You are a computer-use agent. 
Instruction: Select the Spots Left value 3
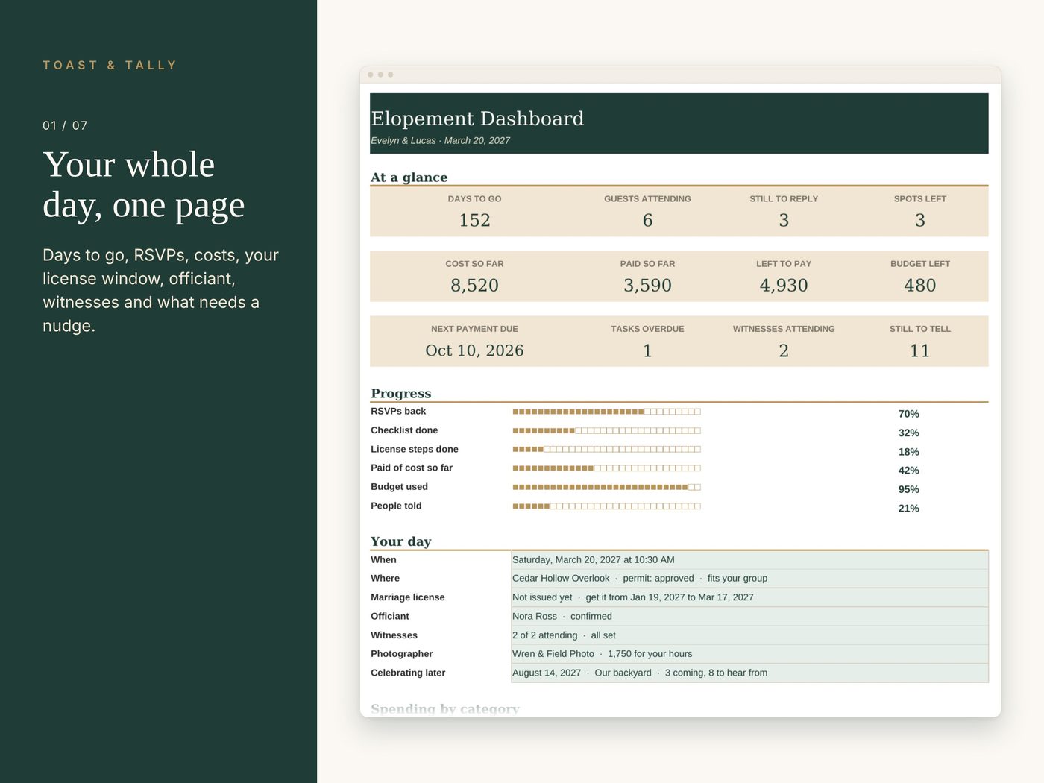920,220
